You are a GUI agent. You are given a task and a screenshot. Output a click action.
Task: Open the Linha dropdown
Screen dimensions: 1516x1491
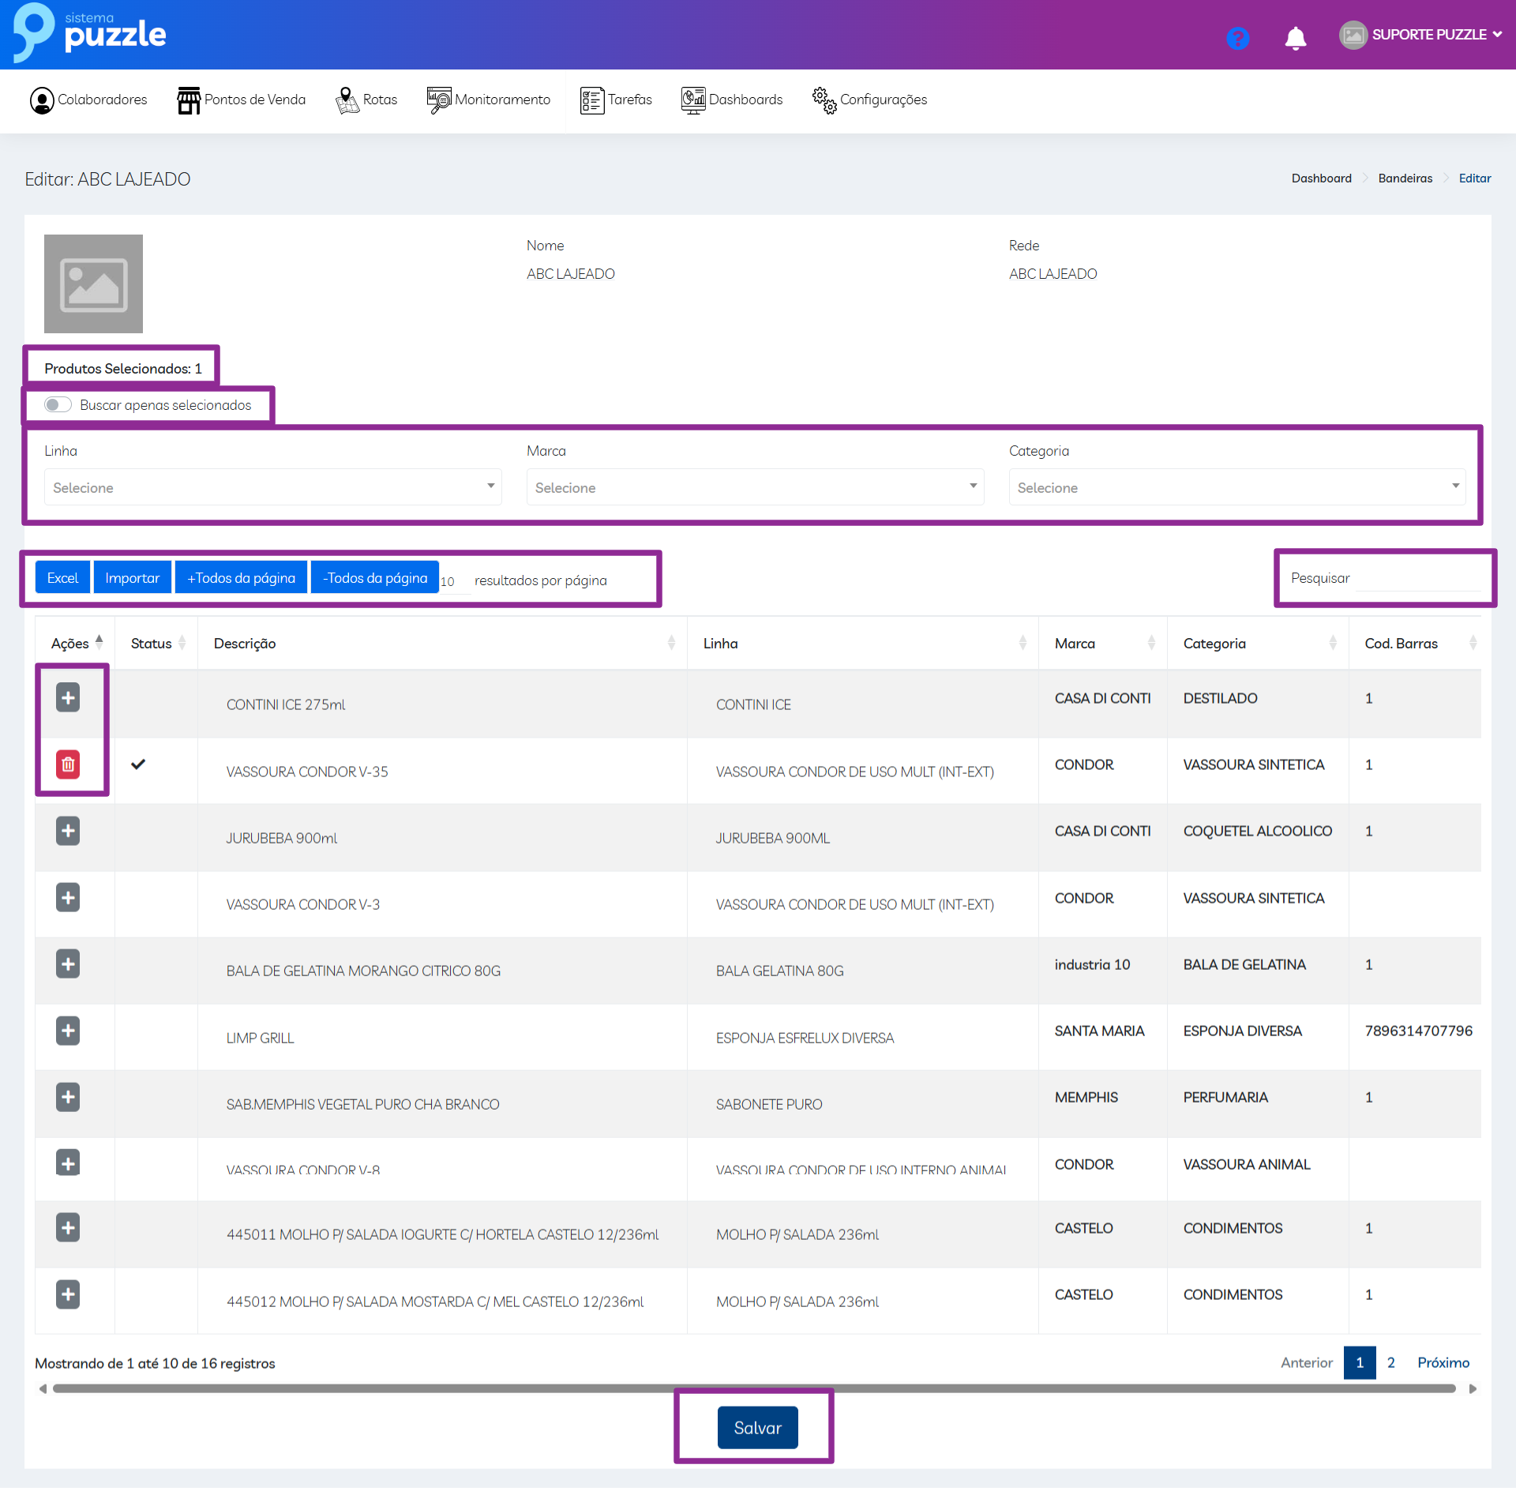(x=272, y=487)
